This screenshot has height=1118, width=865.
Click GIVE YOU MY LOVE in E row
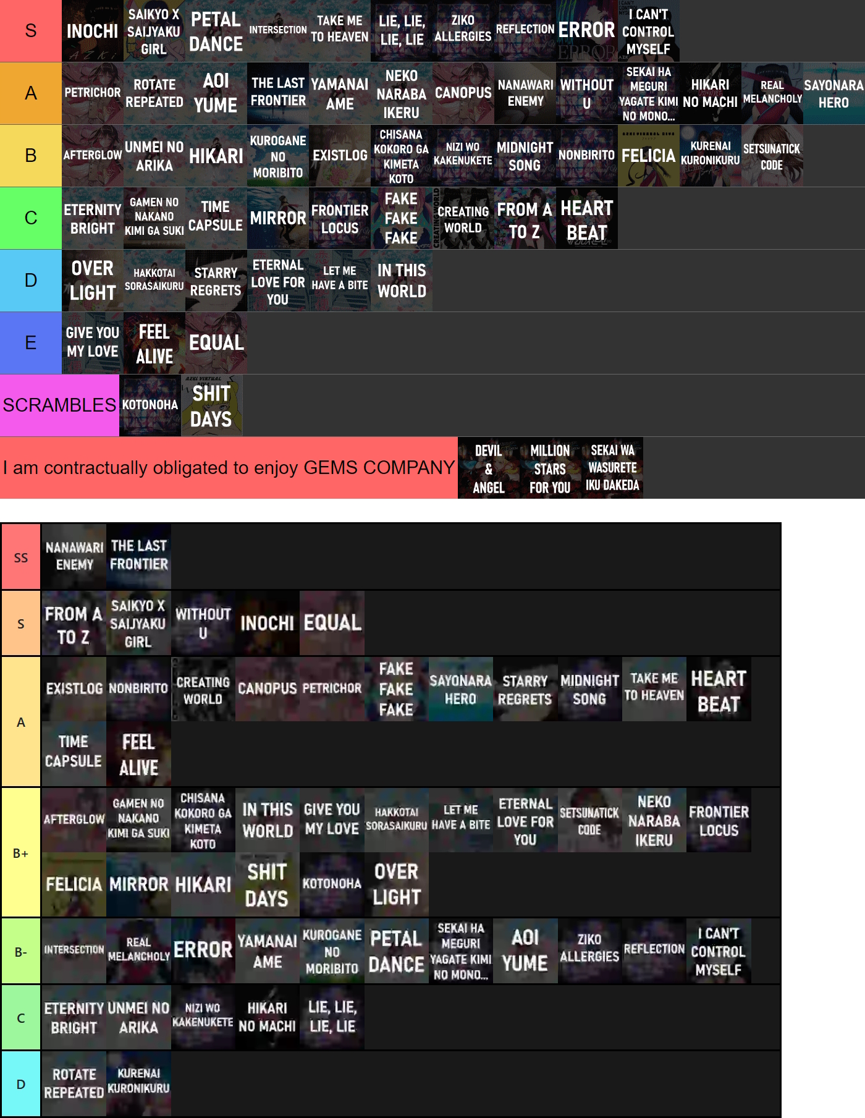(x=93, y=343)
